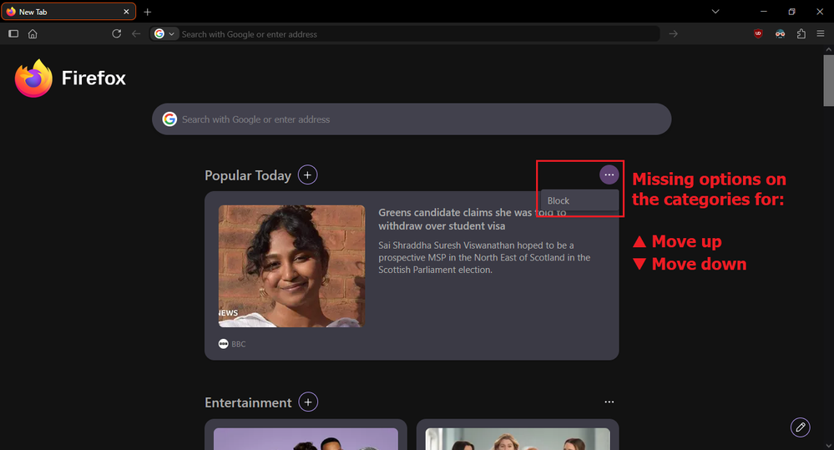Click the Firefox logo
The height and width of the screenshot is (450, 834).
(33, 78)
